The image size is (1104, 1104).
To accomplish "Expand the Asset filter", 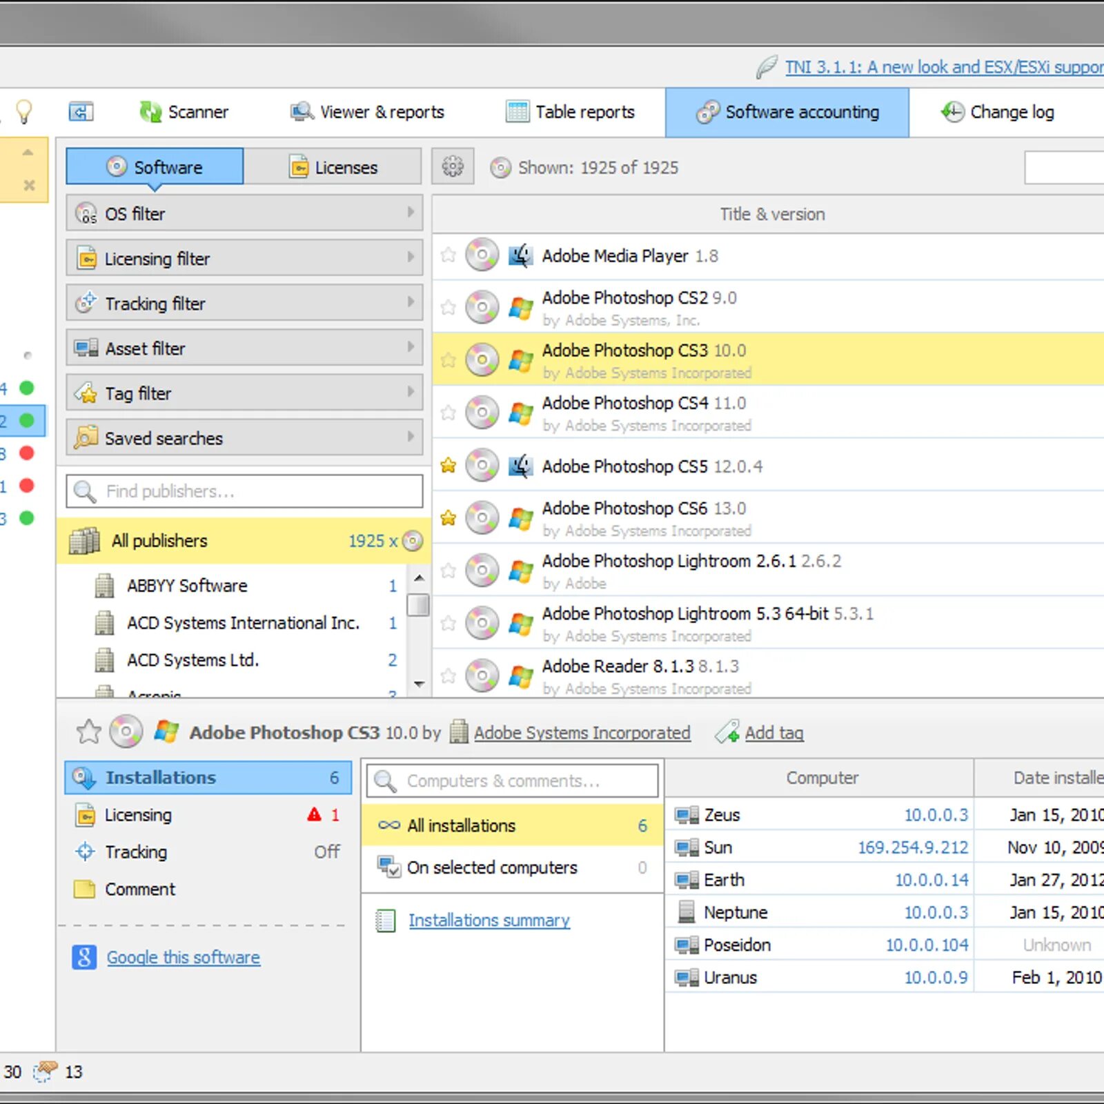I will click(244, 348).
